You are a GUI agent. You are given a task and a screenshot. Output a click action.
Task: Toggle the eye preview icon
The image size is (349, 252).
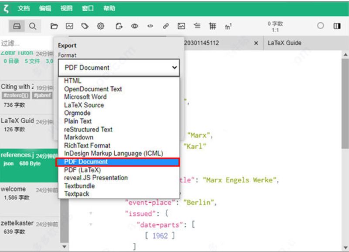134,26
